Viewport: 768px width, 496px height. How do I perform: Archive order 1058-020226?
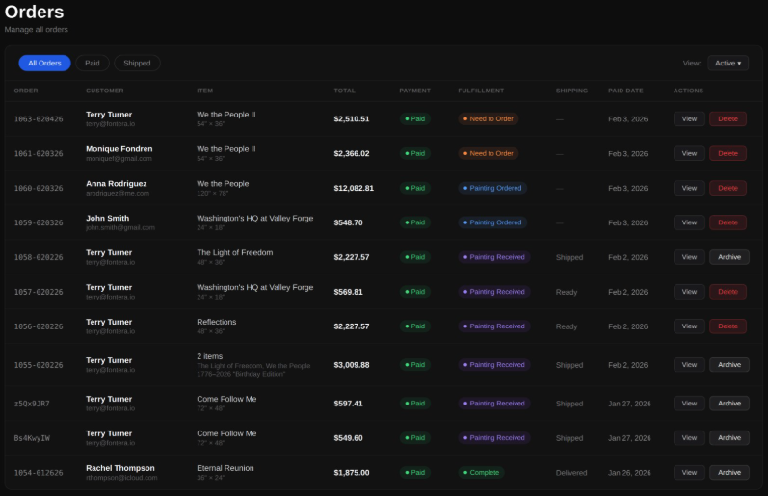(728, 257)
